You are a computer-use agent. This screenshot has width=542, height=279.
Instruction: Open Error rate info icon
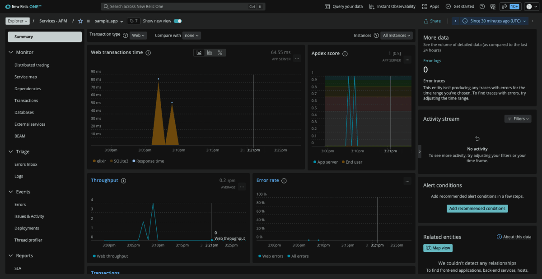(x=284, y=181)
